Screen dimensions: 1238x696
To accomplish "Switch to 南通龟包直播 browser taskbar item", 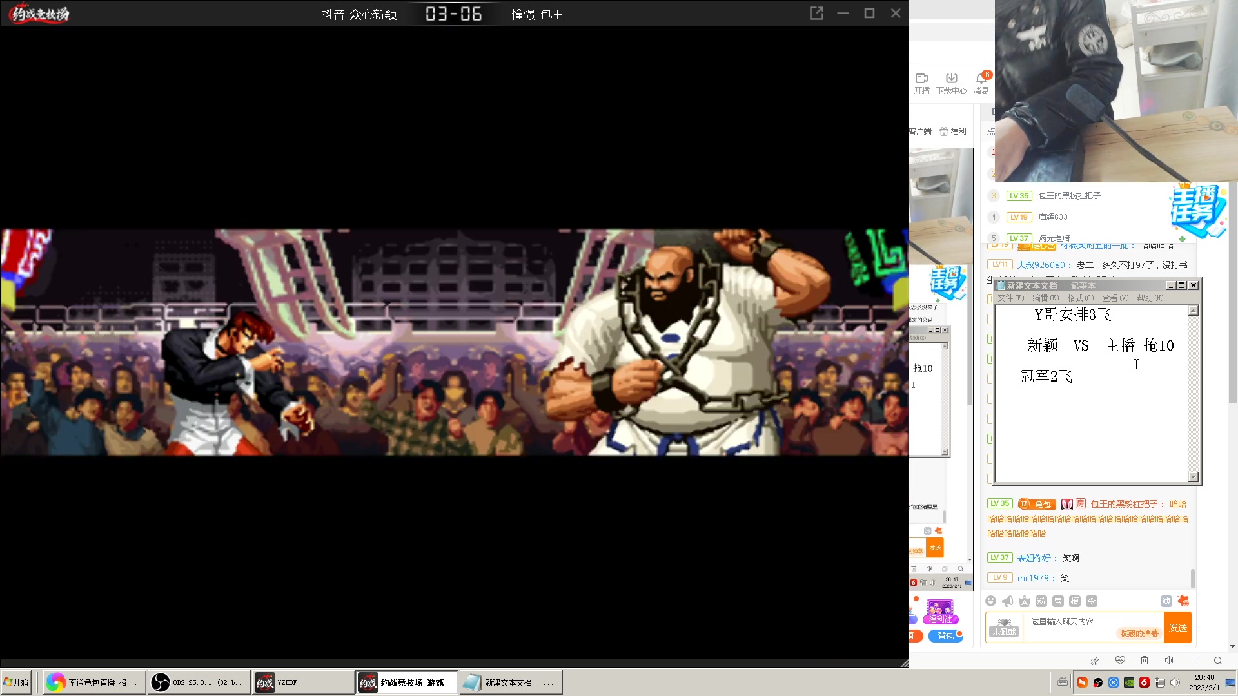I will [95, 682].
